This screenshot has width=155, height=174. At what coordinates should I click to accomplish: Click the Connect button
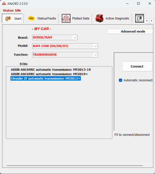click(137, 66)
